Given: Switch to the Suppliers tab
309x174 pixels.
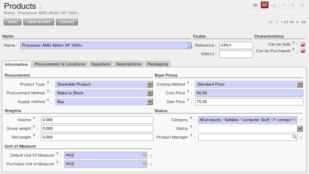Looking at the screenshot, I should click(x=101, y=64).
